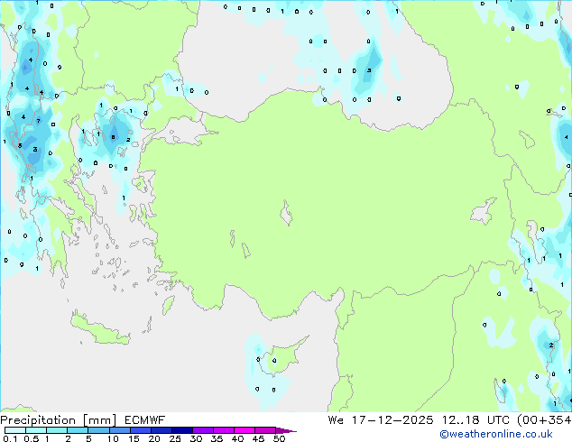Click the 0.5–1 mm legend color box
This screenshot has height=442, width=572.
click(36, 430)
